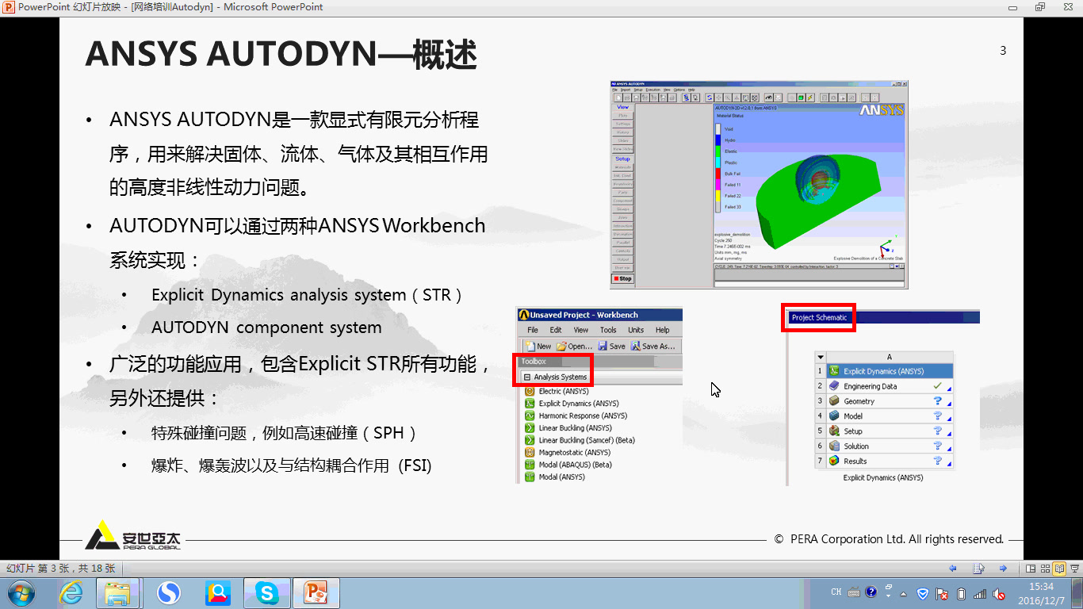Check the battery tray icon
Image resolution: width=1083 pixels, height=609 pixels.
961,593
